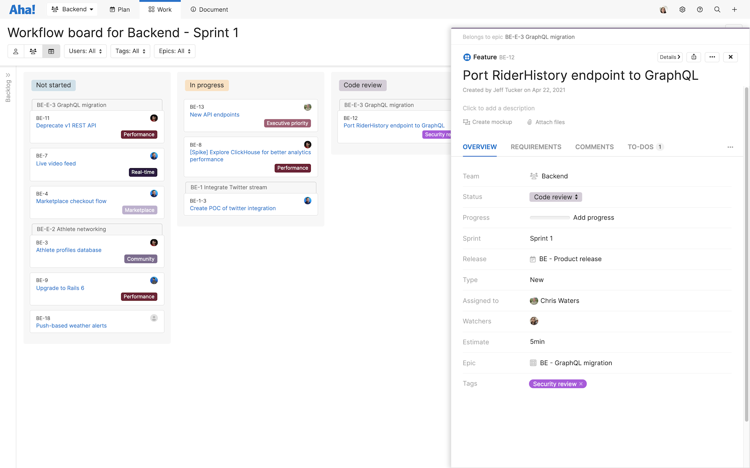
Task: Click the Create mockup icon
Action: click(x=466, y=122)
